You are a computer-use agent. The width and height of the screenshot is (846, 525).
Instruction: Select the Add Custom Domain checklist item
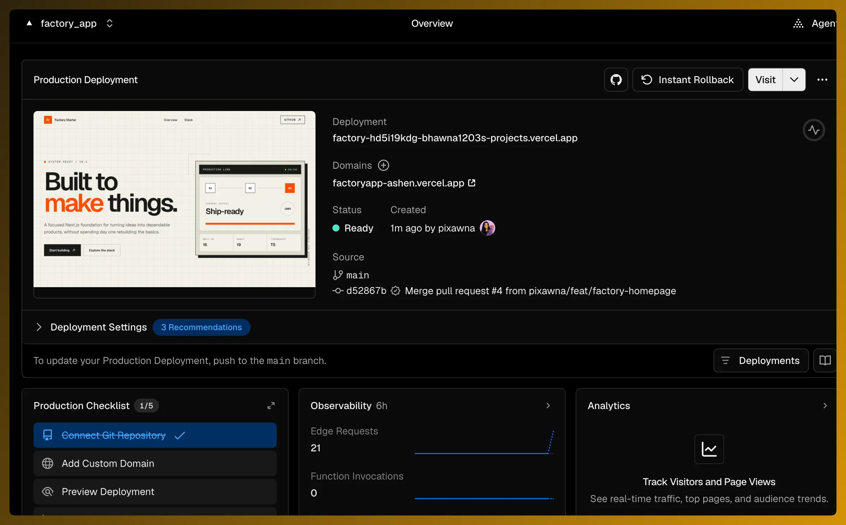coord(155,463)
